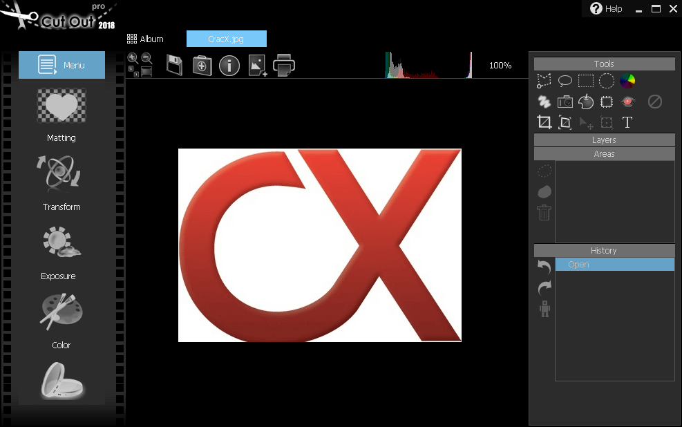Viewport: 682px width, 427px height.
Task: Zoom out with the magnifier minus icon
Action: (146, 58)
